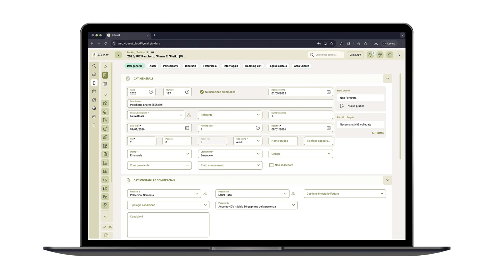
Task: Open the Cliente/Contraente dropdown
Action: 156,115
